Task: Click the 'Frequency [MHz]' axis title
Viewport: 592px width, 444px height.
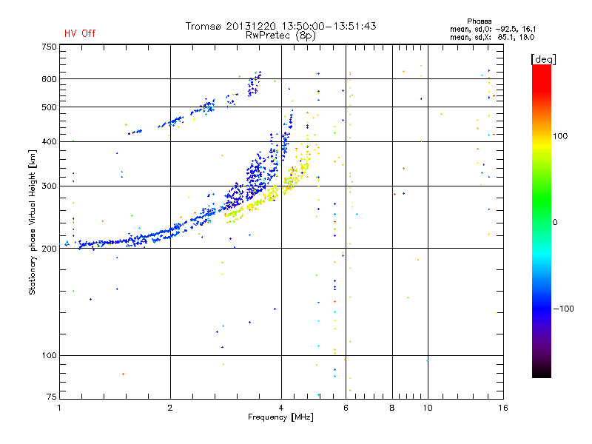Action: coord(280,417)
